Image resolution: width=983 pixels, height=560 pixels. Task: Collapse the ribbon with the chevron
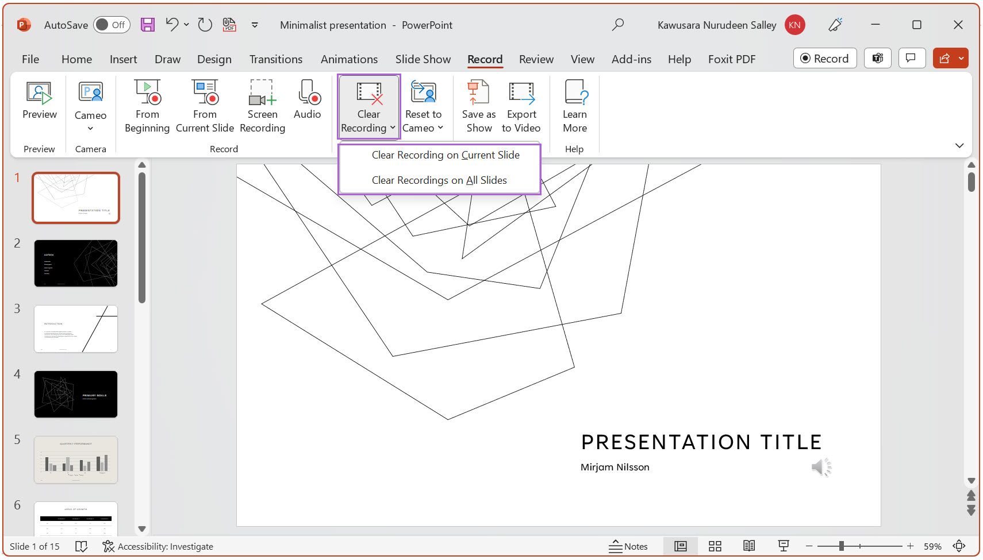pos(959,145)
